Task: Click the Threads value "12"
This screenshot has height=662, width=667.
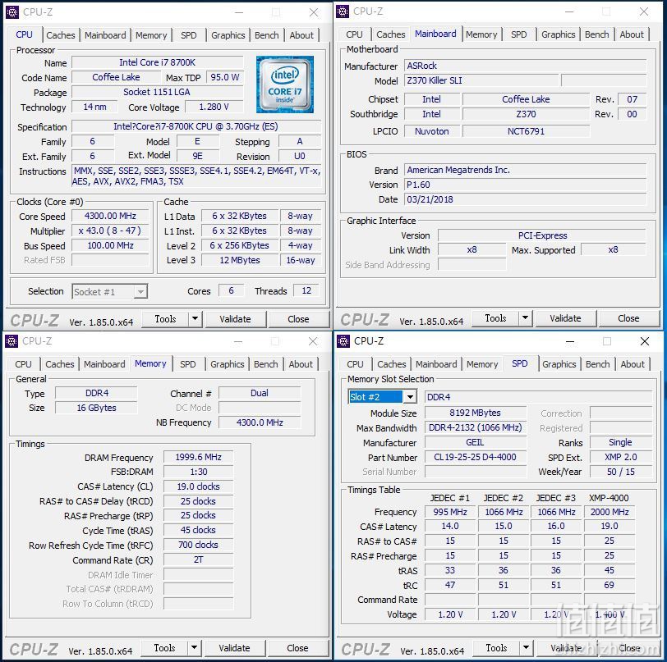Action: click(306, 290)
